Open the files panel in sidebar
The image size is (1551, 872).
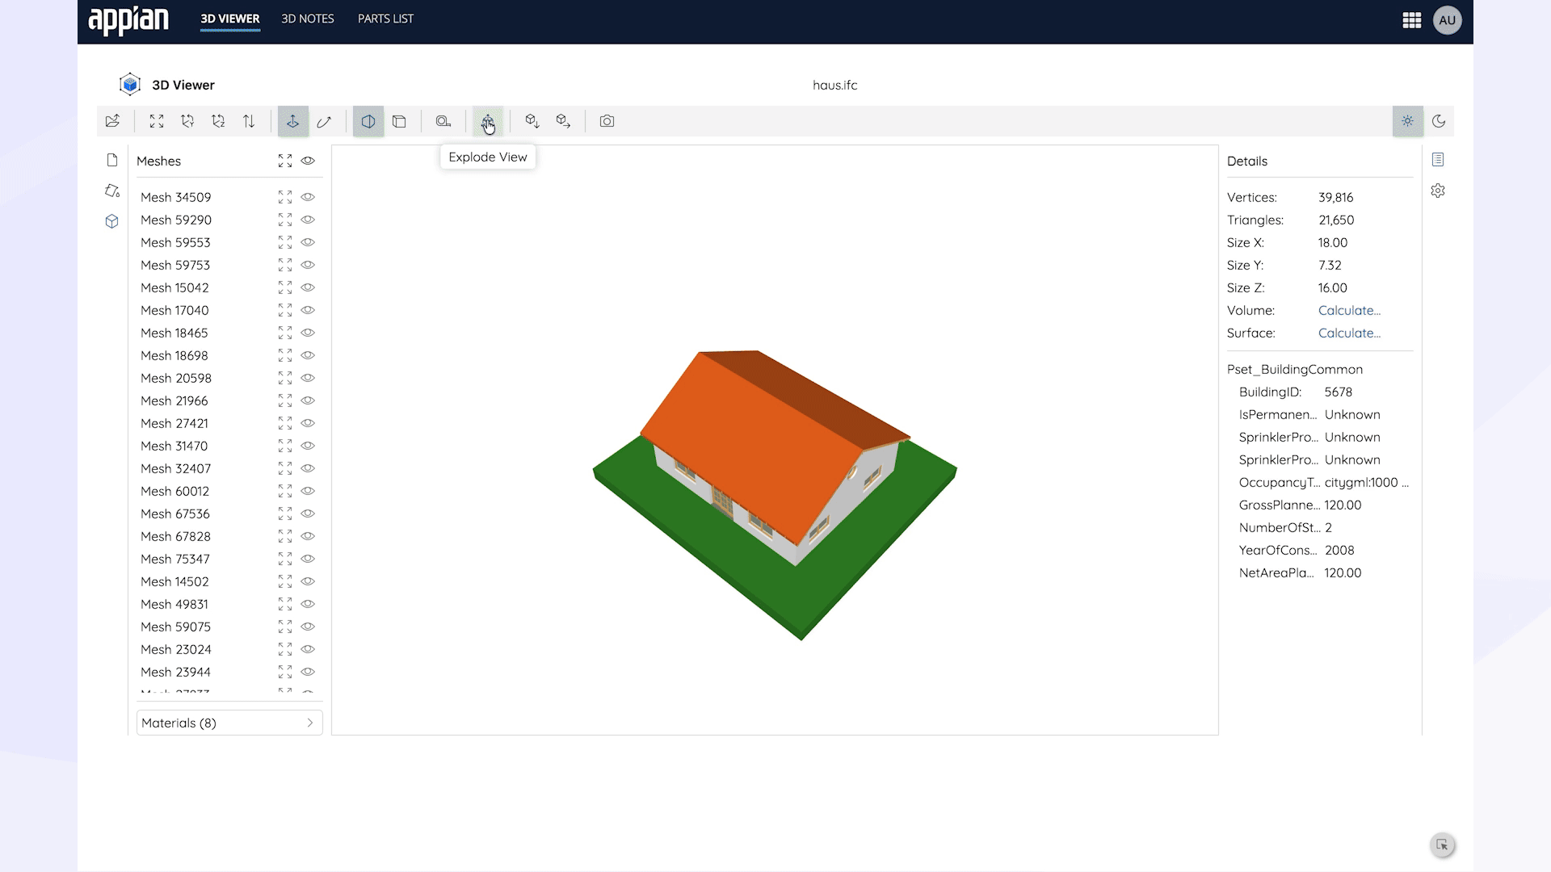(x=112, y=160)
